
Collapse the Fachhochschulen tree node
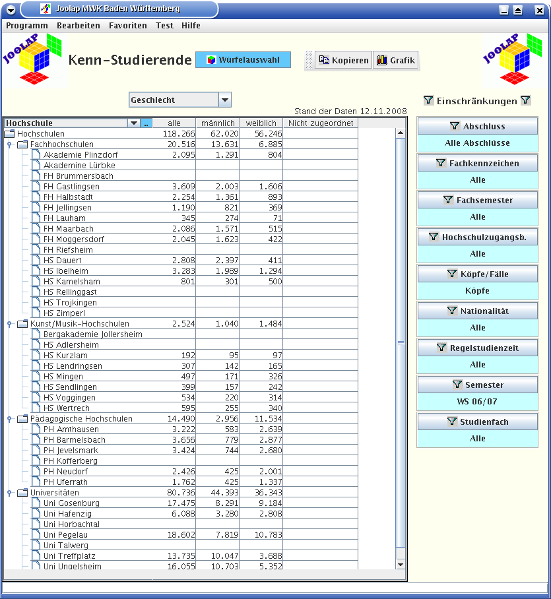[x=9, y=144]
